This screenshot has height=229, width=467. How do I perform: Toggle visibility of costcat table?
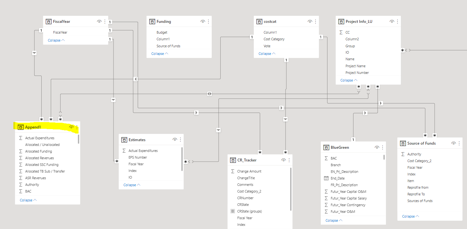point(310,22)
